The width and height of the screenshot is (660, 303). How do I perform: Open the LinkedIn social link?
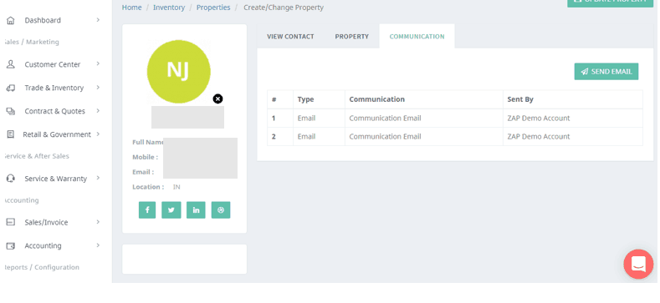[x=196, y=210]
